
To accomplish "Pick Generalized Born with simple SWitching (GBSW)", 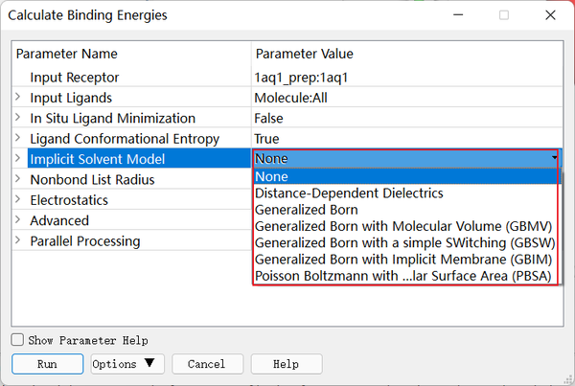I will coord(404,242).
